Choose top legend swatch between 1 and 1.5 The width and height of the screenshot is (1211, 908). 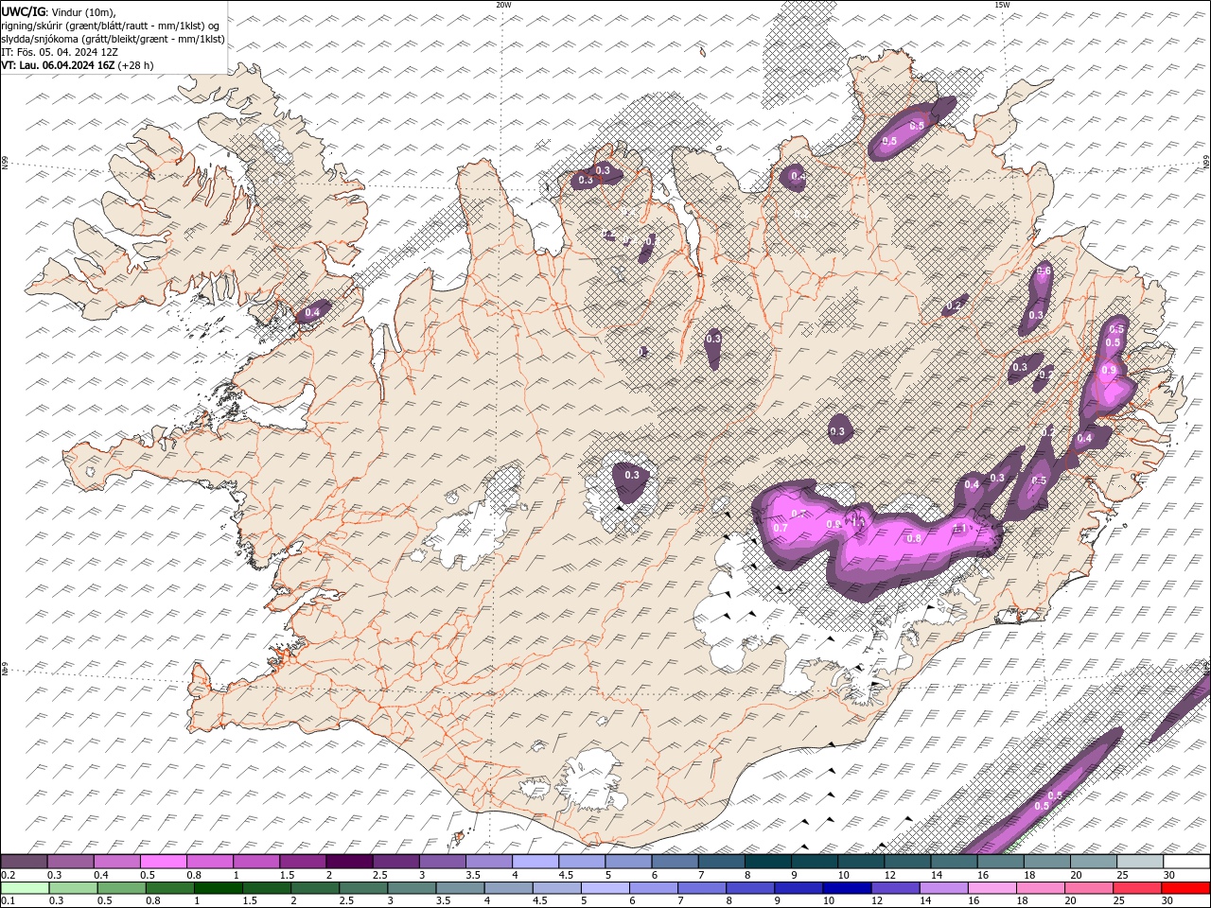[256, 862]
